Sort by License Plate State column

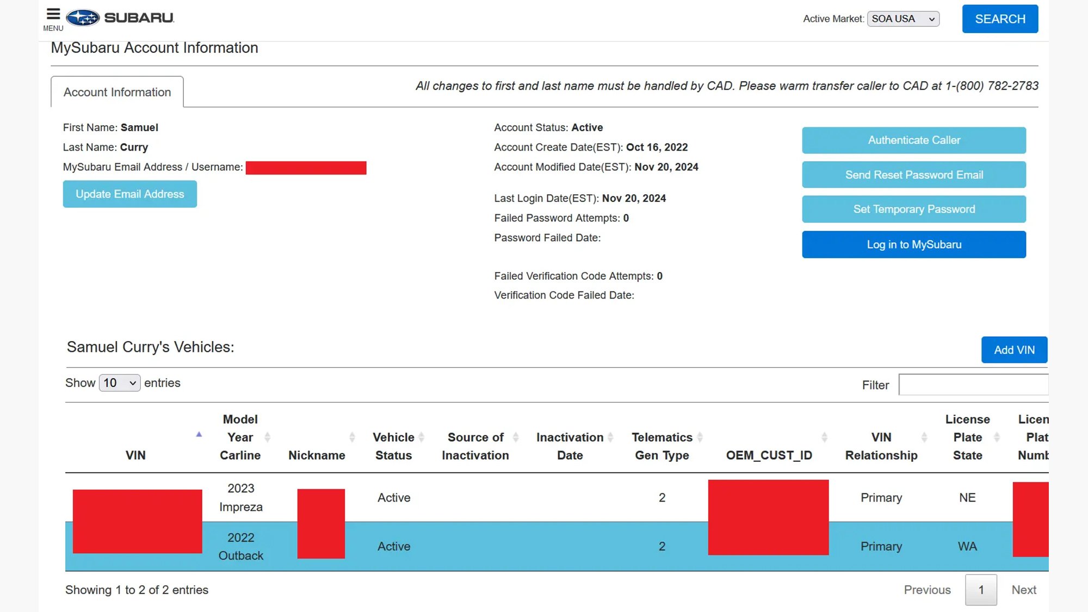[968, 437]
